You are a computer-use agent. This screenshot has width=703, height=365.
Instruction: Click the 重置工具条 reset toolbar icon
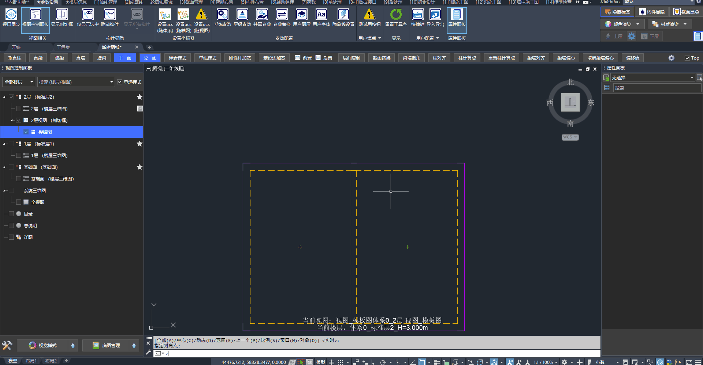[396, 15]
